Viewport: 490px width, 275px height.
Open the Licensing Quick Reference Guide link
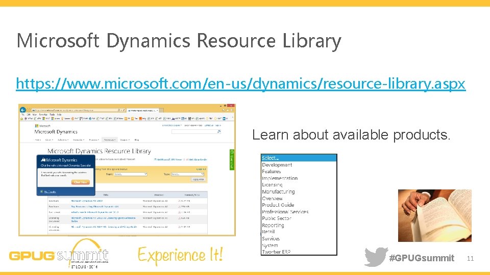pos(103,219)
